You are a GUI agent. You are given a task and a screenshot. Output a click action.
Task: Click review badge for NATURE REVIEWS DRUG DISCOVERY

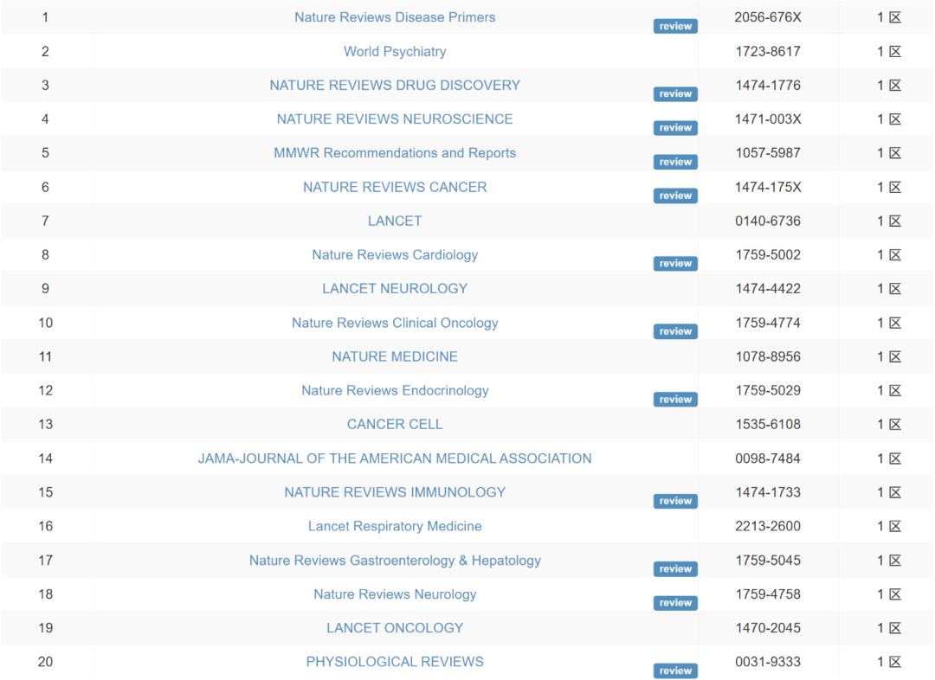(675, 94)
